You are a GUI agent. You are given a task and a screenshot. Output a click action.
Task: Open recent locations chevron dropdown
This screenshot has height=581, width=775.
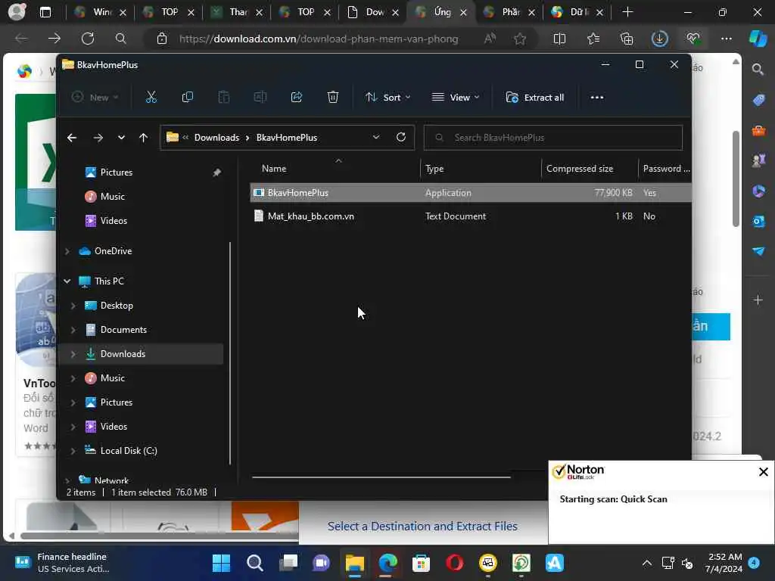[121, 138]
